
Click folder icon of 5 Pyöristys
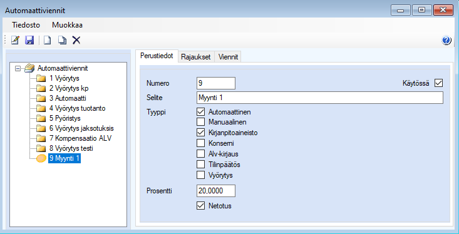(x=41, y=119)
